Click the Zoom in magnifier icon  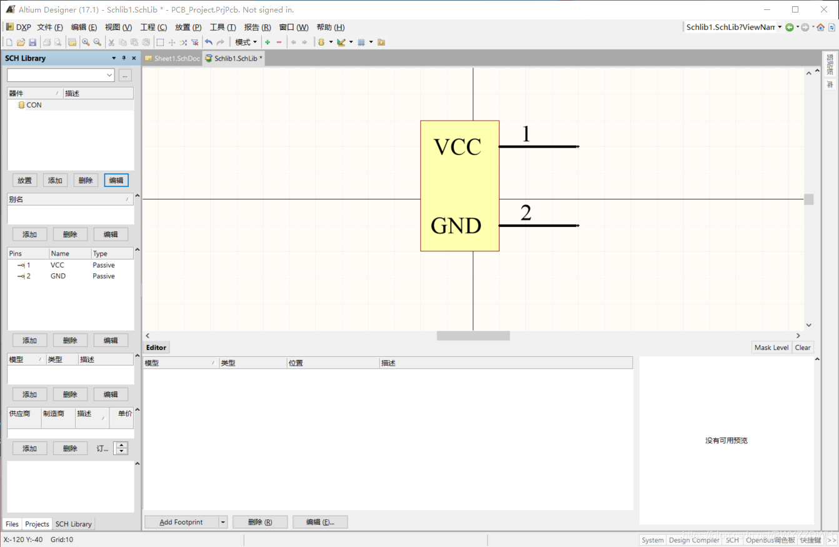[x=86, y=43]
